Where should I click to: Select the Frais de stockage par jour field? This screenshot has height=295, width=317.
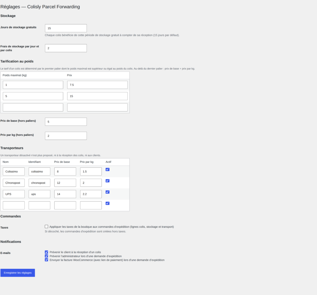(x=66, y=48)
